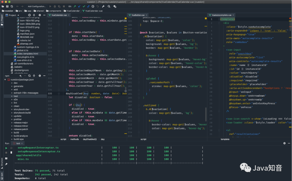The height and width of the screenshot is (181, 292).
Task: Click vuesion in navigation breadcrumb
Action: [8, 11]
